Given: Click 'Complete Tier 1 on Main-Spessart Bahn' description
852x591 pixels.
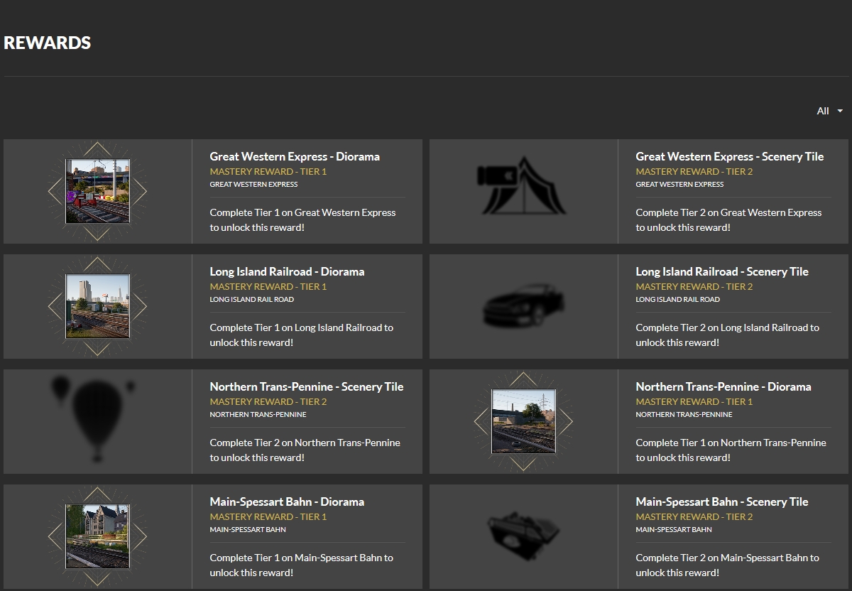Looking at the screenshot, I should [x=301, y=565].
